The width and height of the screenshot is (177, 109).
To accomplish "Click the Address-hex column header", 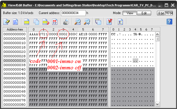I will [x=15, y=29].
